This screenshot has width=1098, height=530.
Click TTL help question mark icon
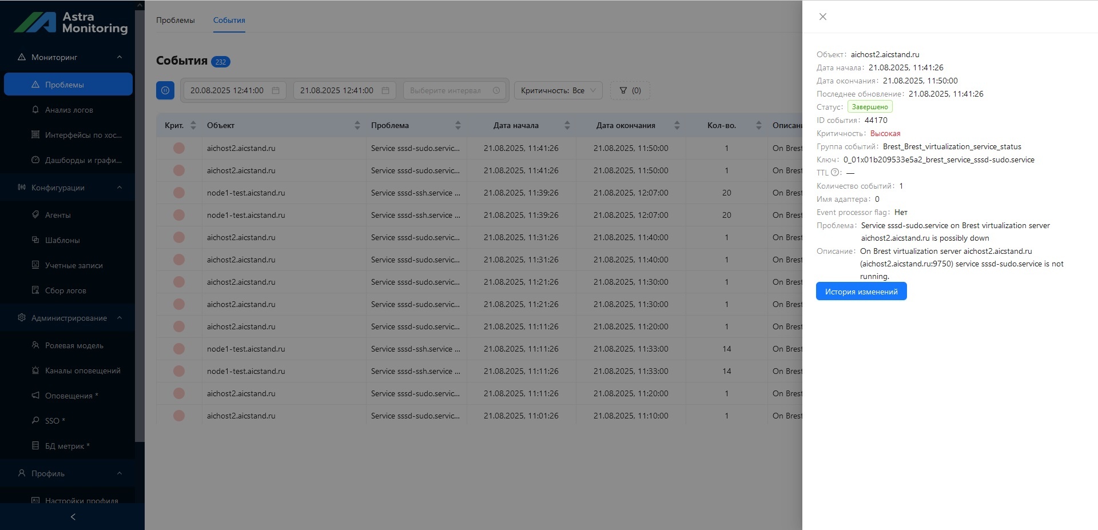(x=835, y=173)
